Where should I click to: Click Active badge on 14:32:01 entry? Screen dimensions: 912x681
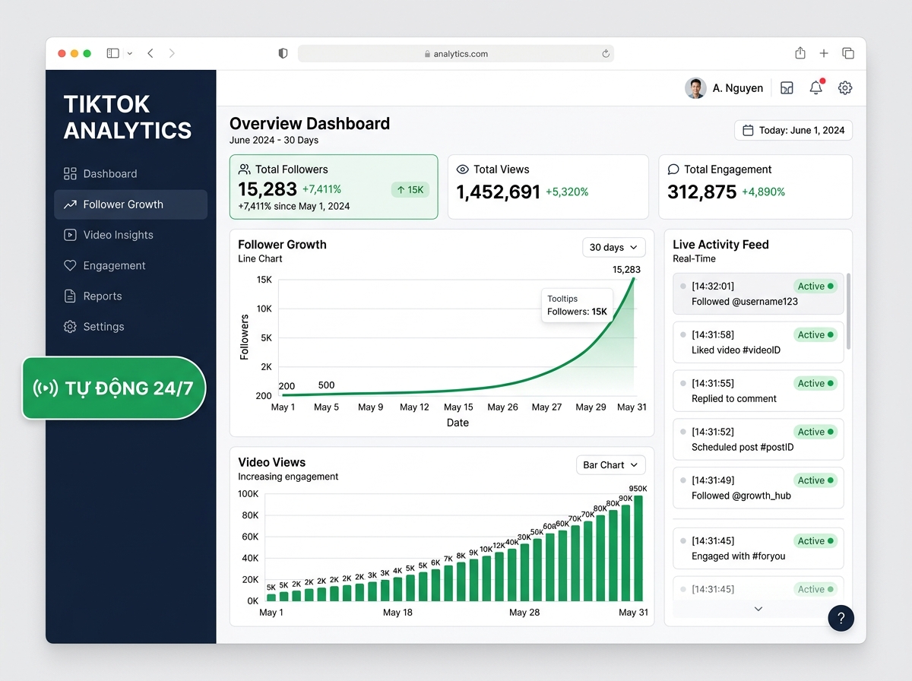tap(815, 287)
